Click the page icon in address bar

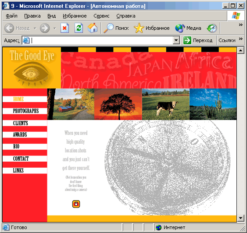click(26, 40)
